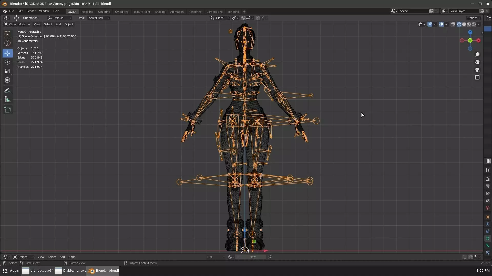This screenshot has height=276, width=492.
Task: Open the Render properties tab
Action: (x=488, y=179)
